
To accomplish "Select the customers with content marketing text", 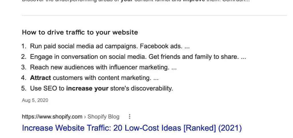I will point(102,78).
